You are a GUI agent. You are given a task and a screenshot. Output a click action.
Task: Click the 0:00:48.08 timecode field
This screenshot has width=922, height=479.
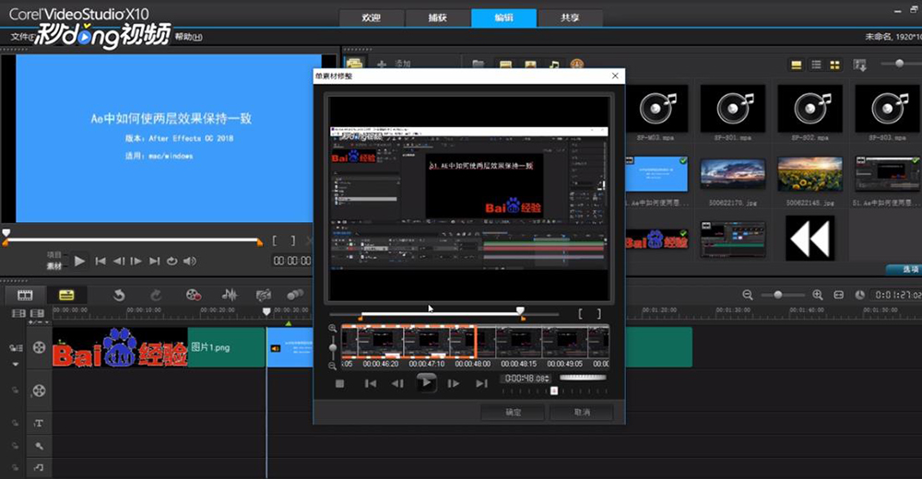click(x=525, y=379)
